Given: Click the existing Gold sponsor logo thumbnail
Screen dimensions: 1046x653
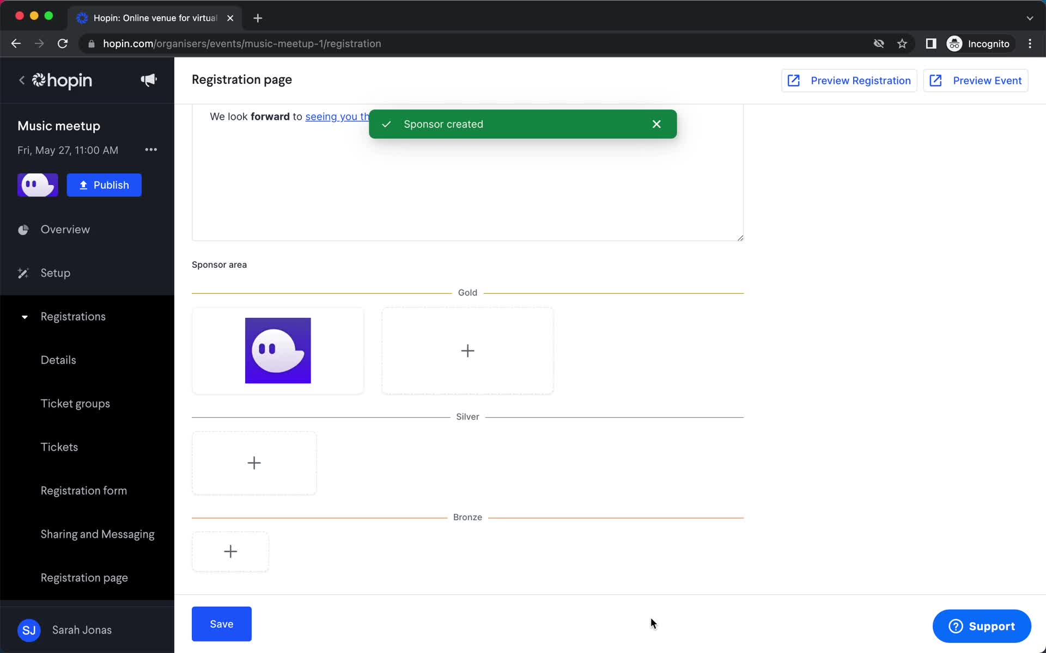Looking at the screenshot, I should click(278, 350).
